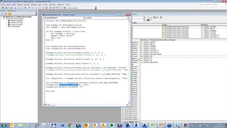Image resolution: width=227 pixels, height=128 pixels.
Task: Toggle Folders icon in Project panel
Action: click(10, 14)
